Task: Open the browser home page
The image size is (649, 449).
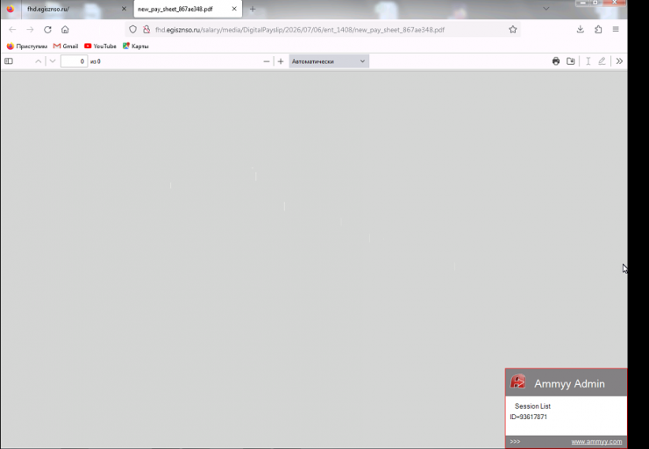Action: (x=65, y=30)
